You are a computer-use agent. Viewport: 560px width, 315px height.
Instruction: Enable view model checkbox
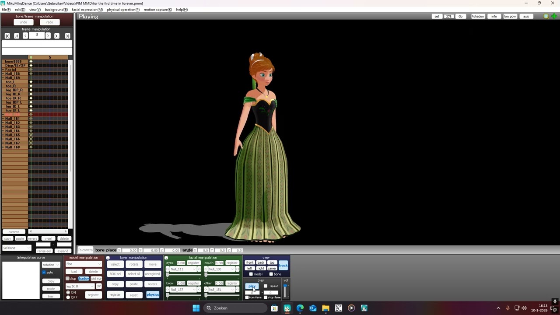(251, 274)
